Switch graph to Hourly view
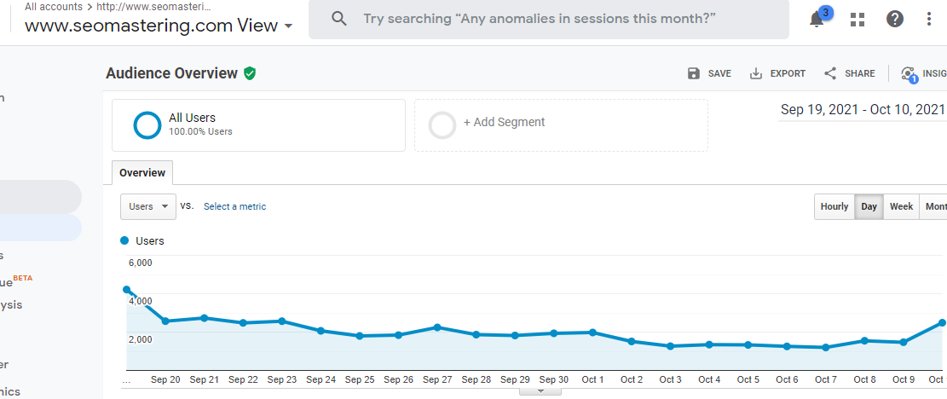The height and width of the screenshot is (399, 947). click(834, 206)
